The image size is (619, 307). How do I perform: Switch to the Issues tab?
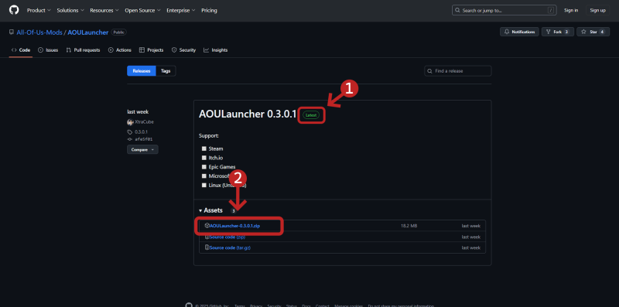click(48, 50)
